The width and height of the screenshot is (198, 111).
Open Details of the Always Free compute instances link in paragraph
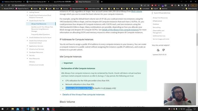pos(120,30)
